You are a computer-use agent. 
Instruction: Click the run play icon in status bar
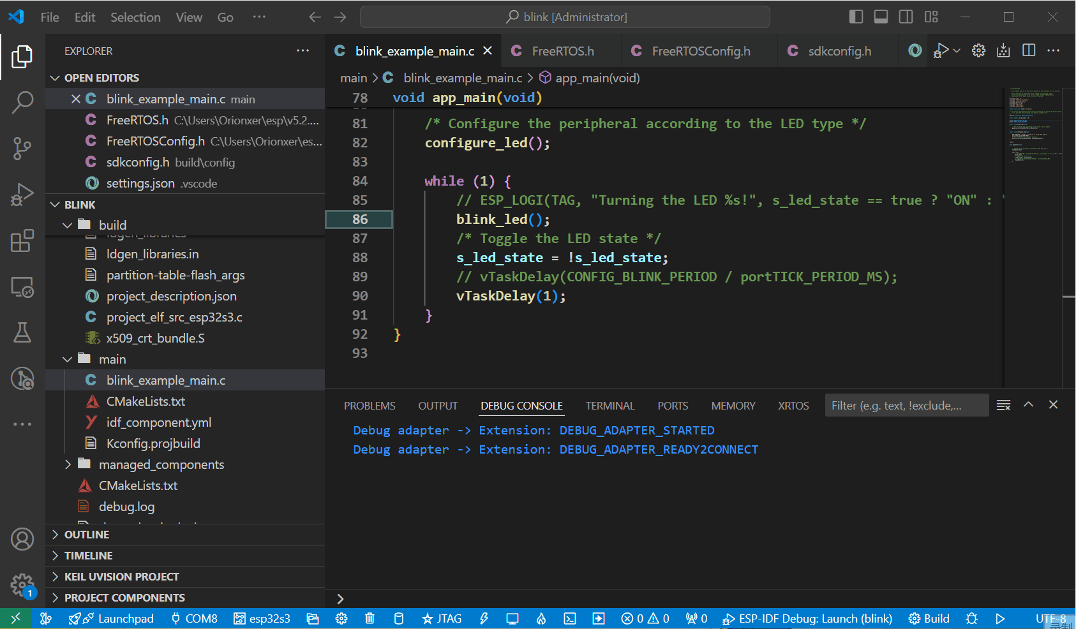1000,618
